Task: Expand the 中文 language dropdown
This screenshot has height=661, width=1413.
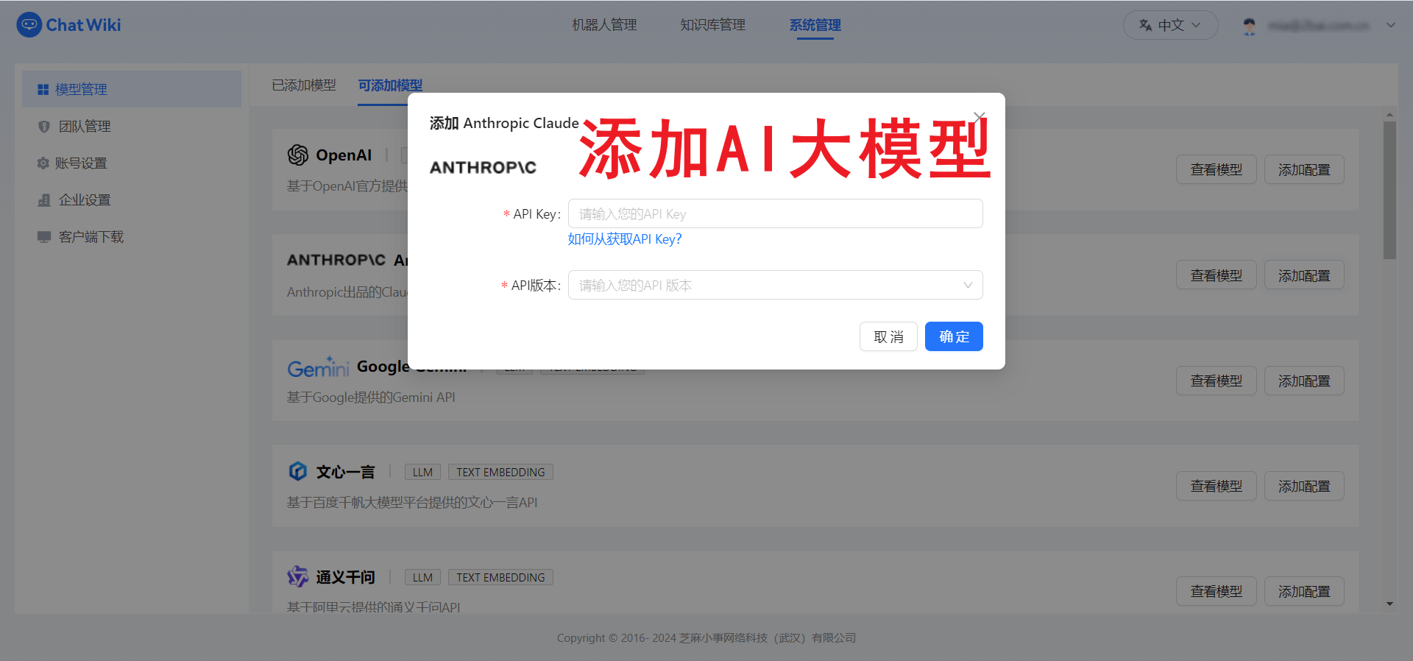Action: click(x=1170, y=25)
